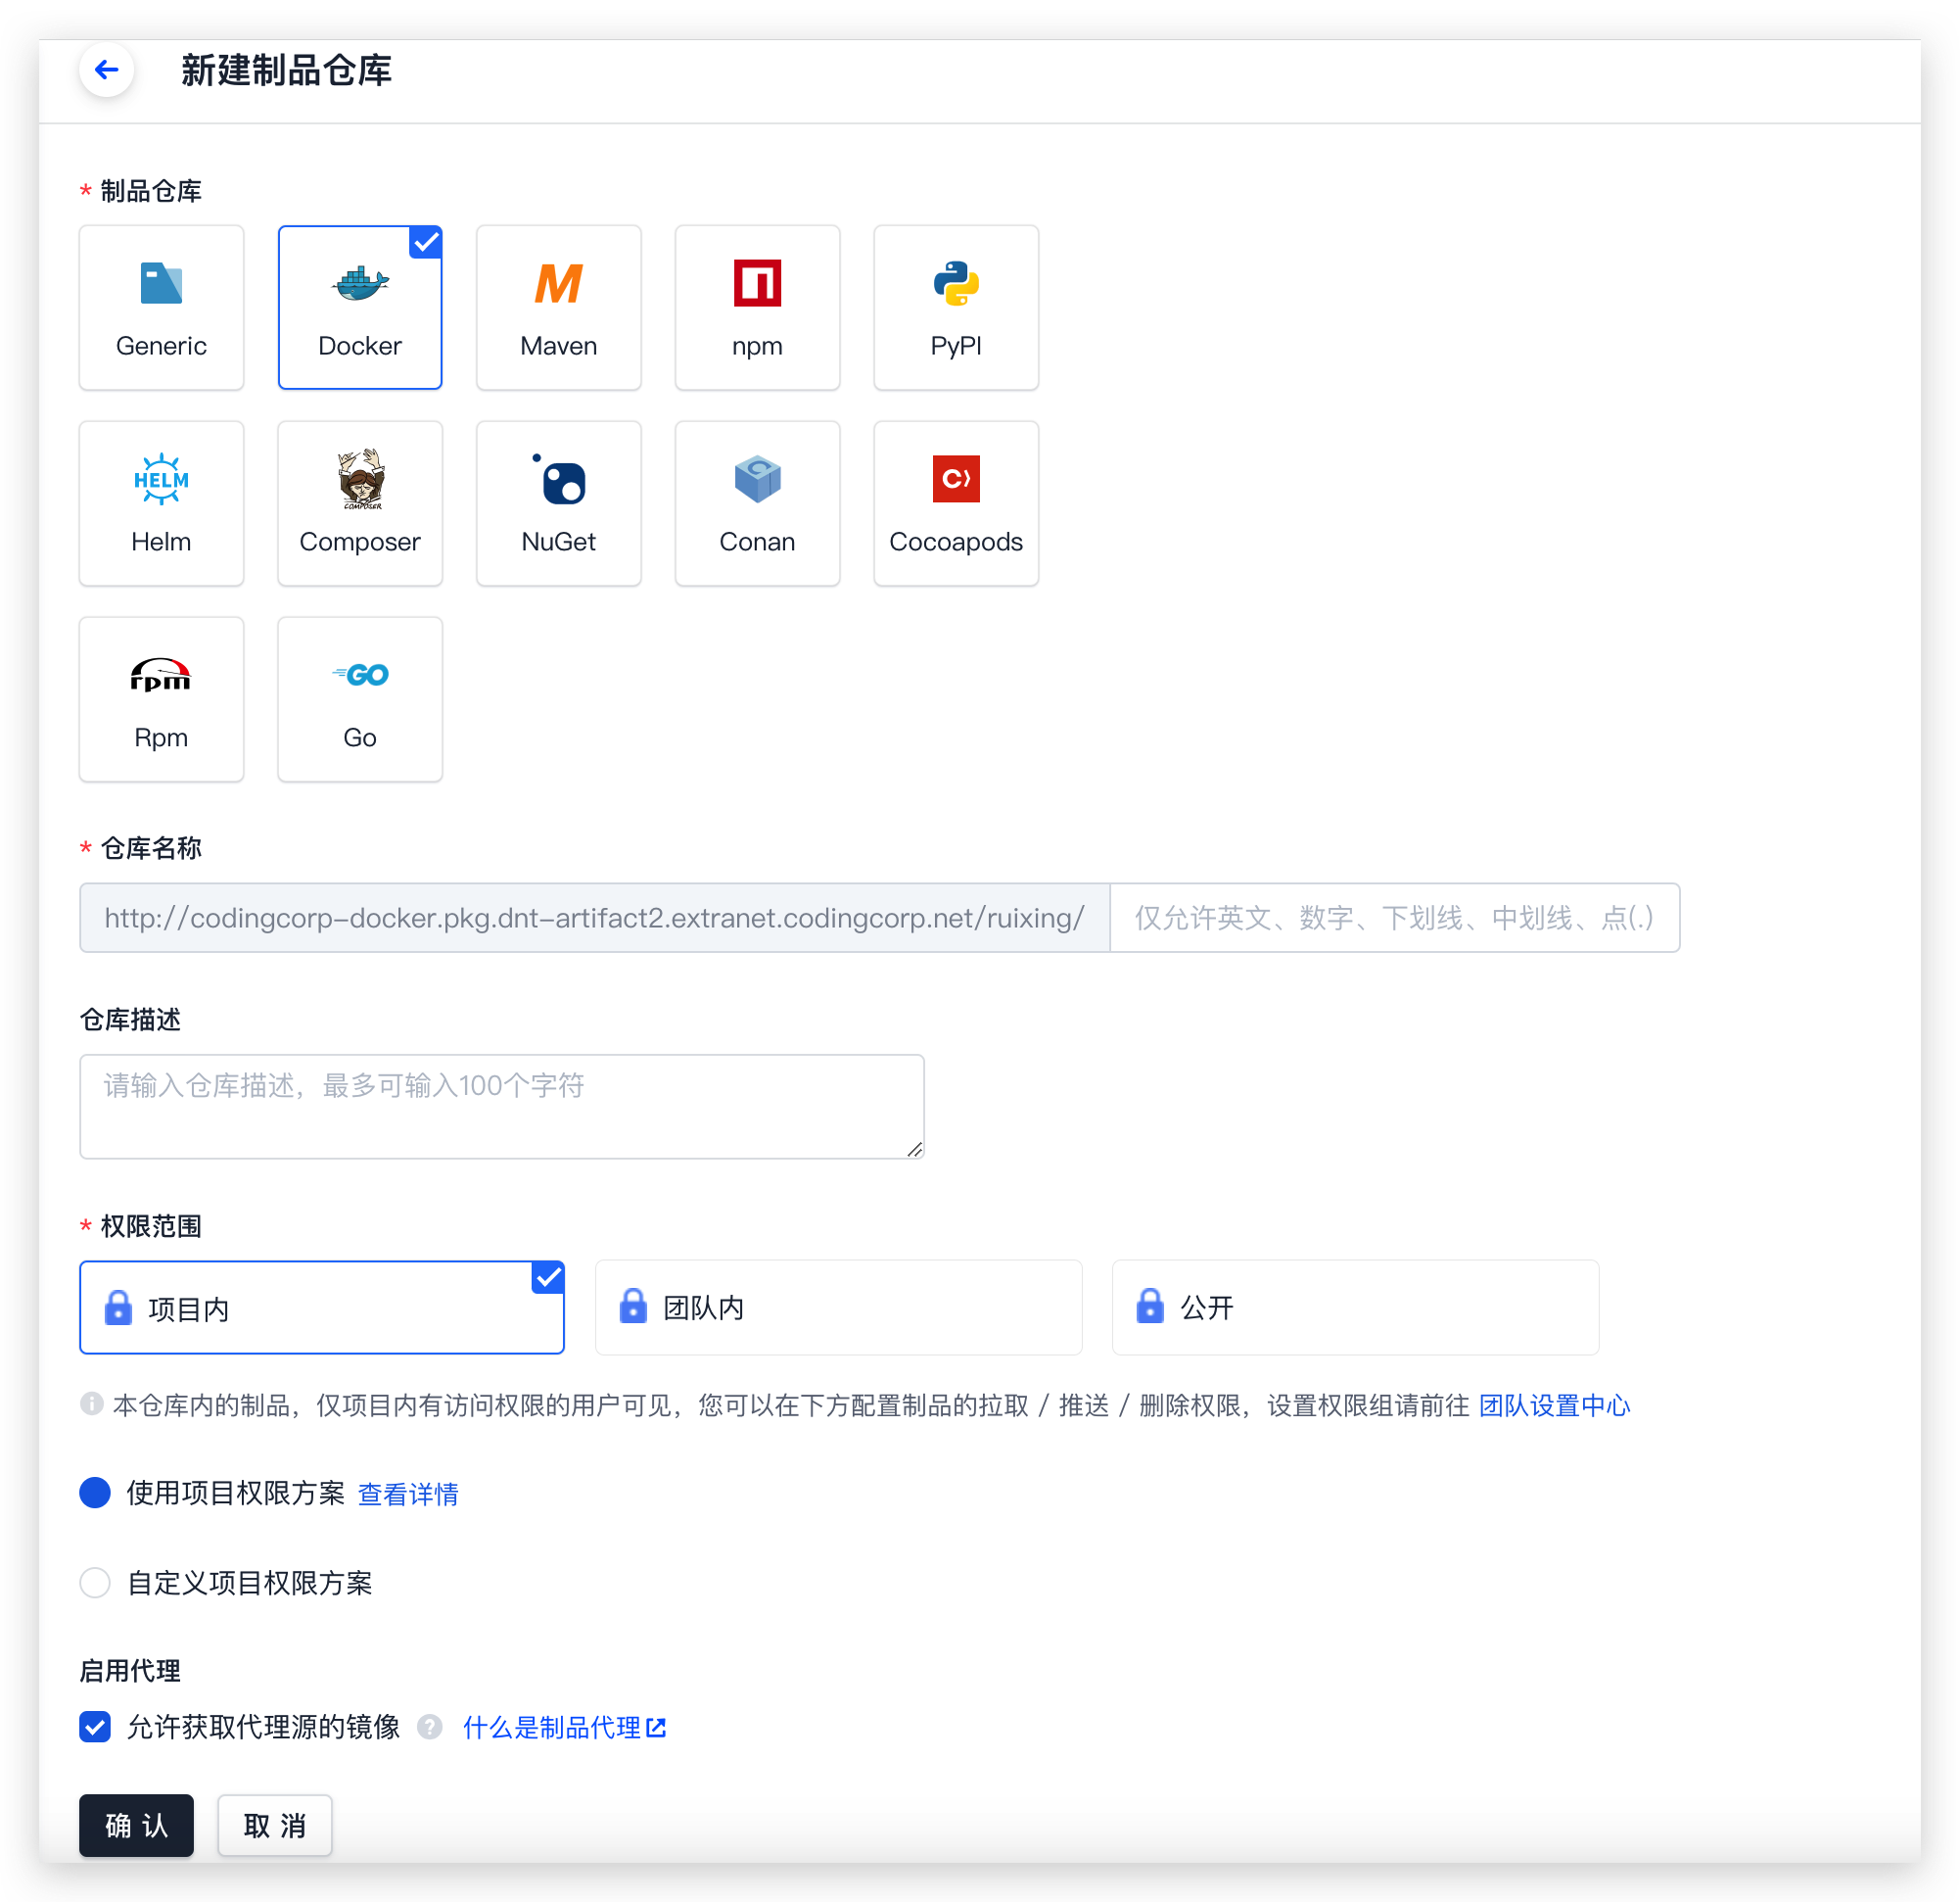Open the 查看详情 link
The image size is (1960, 1902).
408,1494
